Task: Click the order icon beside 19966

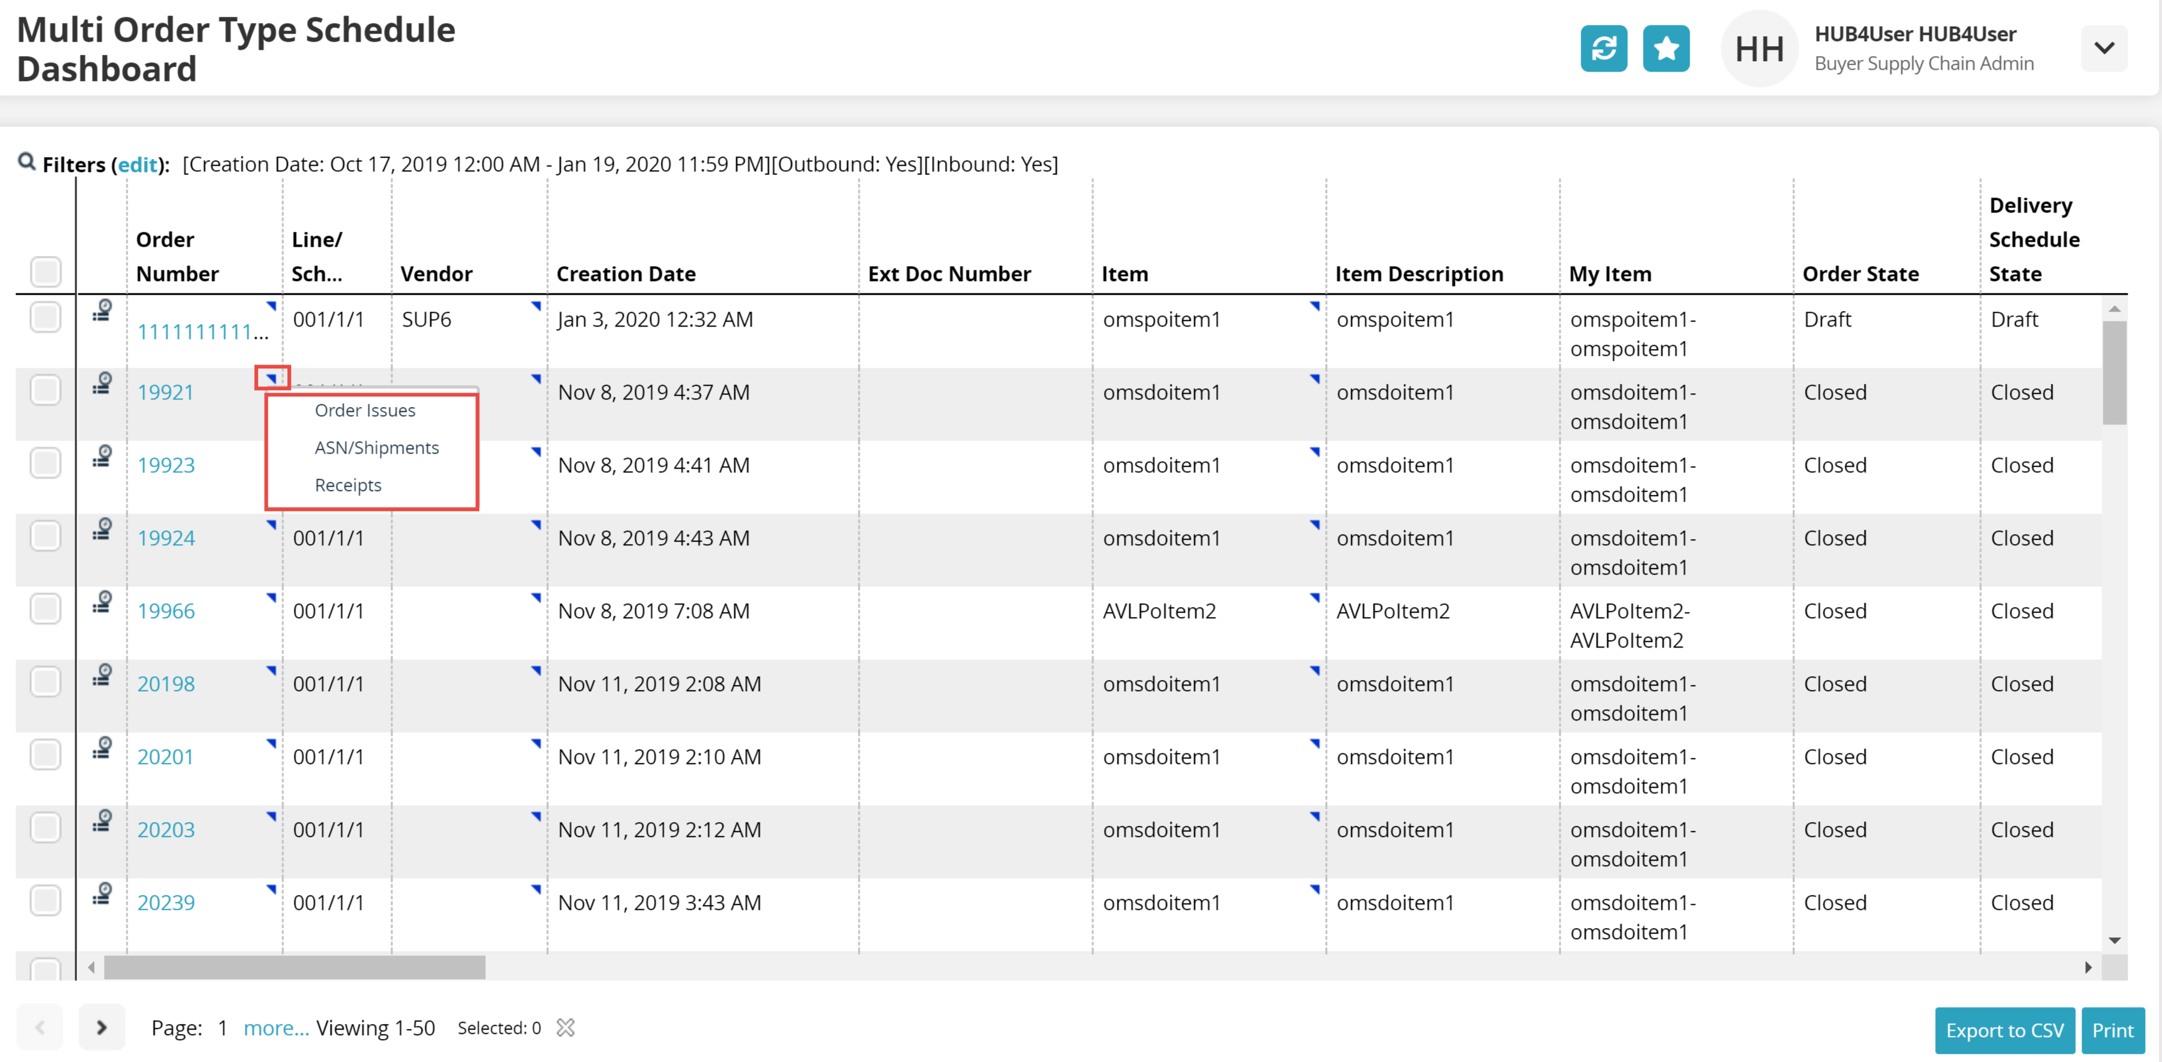Action: [x=102, y=602]
